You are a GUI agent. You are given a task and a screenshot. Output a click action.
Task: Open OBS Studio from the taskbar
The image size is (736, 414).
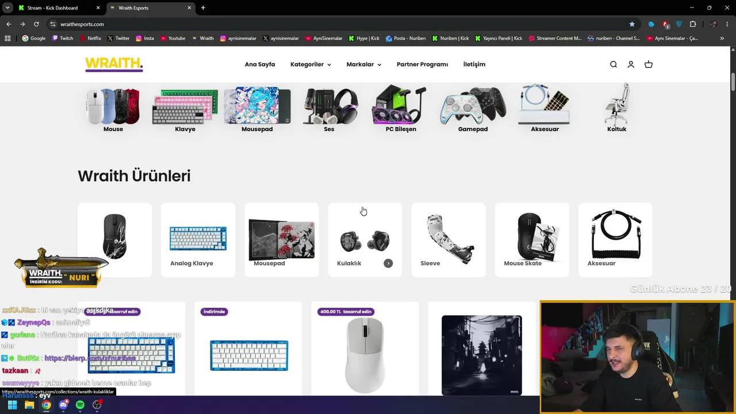point(97,405)
